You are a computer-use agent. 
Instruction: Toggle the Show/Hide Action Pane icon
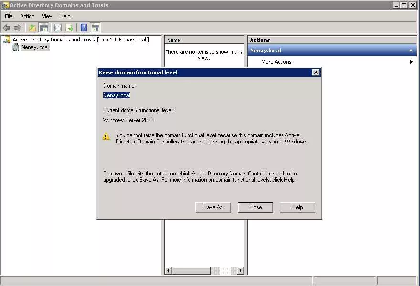point(95,28)
